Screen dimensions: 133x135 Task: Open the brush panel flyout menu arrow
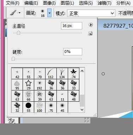tap(91, 25)
